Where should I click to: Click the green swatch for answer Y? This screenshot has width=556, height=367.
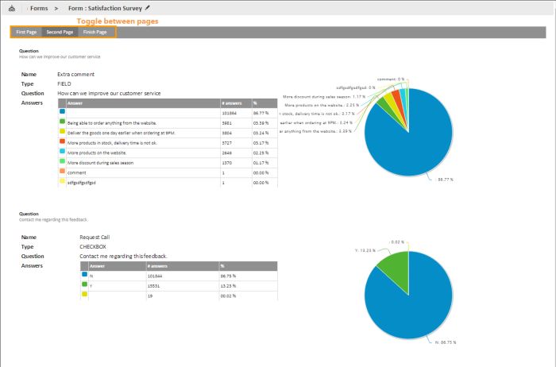pos(84,284)
